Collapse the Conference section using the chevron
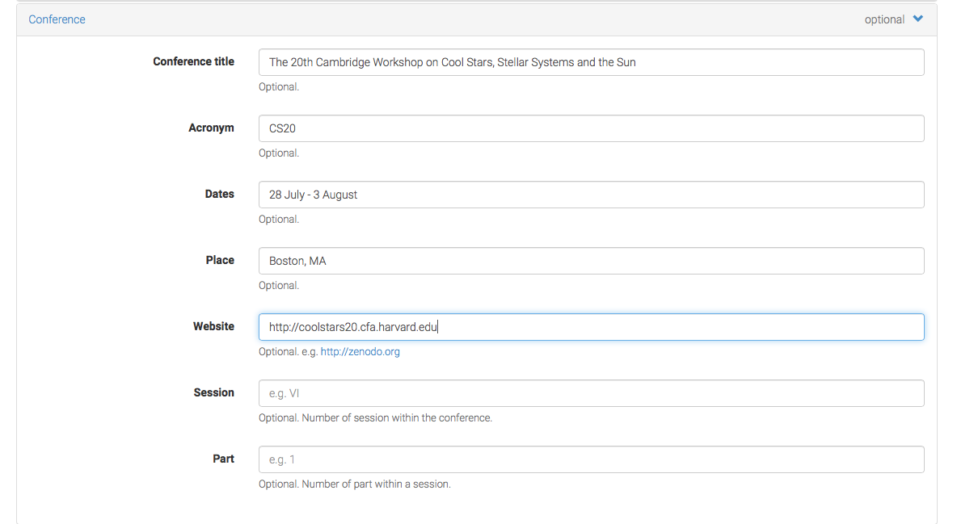Image resolution: width=957 pixels, height=524 pixels. point(918,19)
